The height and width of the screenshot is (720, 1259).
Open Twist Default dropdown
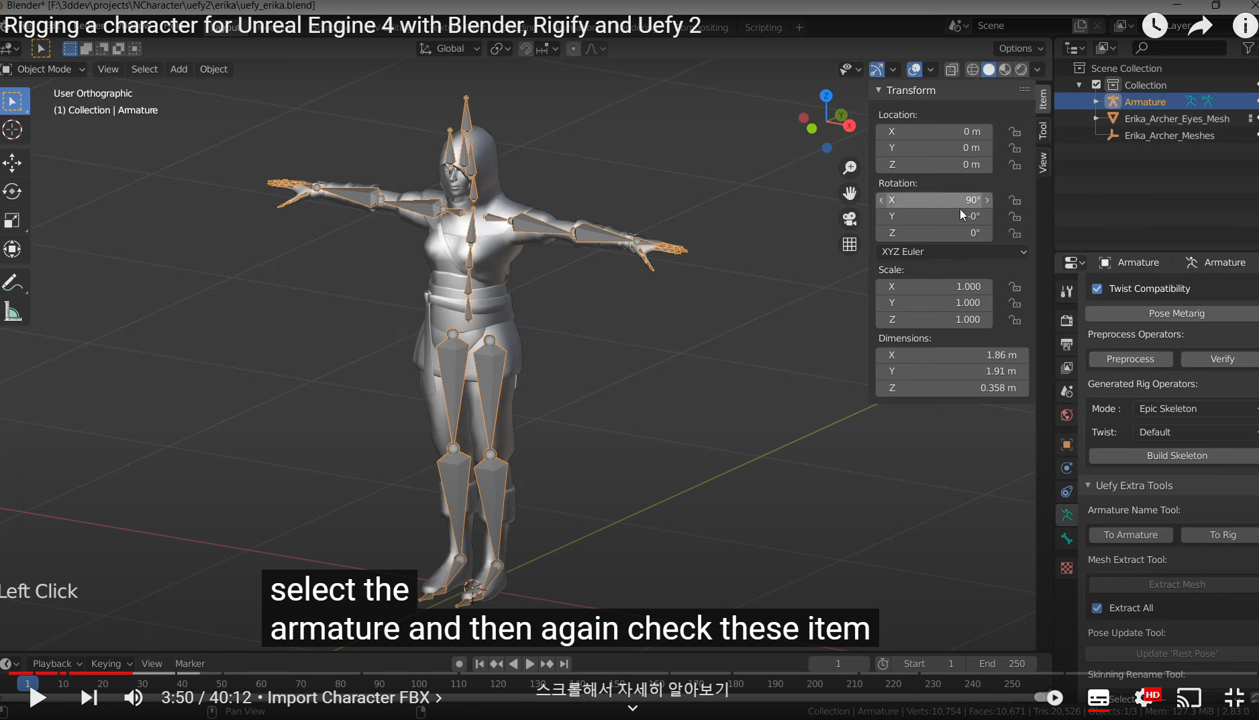[x=1196, y=432]
